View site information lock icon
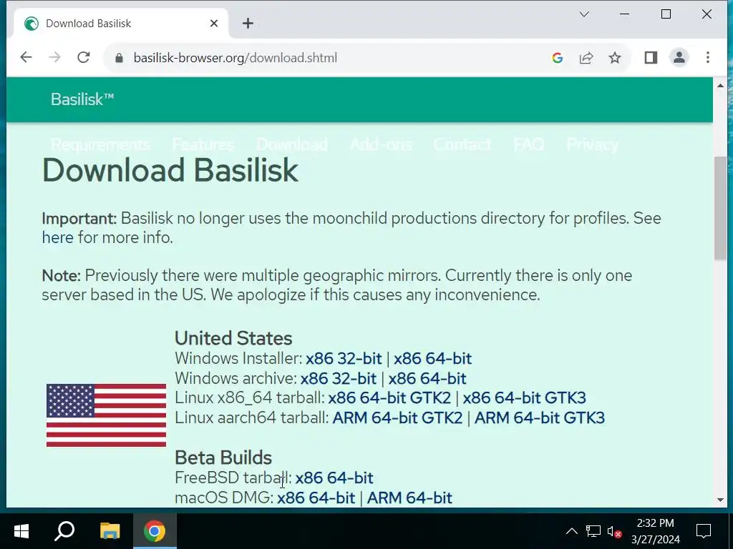Image resolution: width=733 pixels, height=549 pixels. [119, 58]
